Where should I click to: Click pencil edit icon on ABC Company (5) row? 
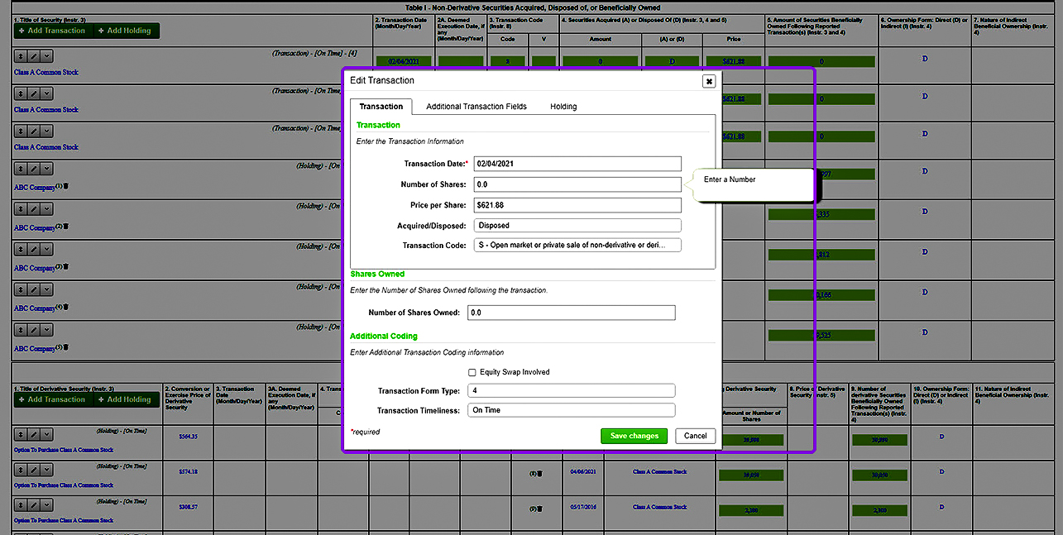pyautogui.click(x=34, y=331)
